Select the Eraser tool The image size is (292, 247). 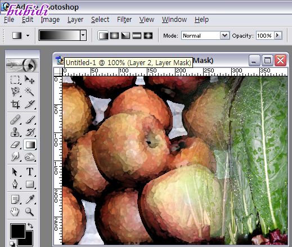15,145
